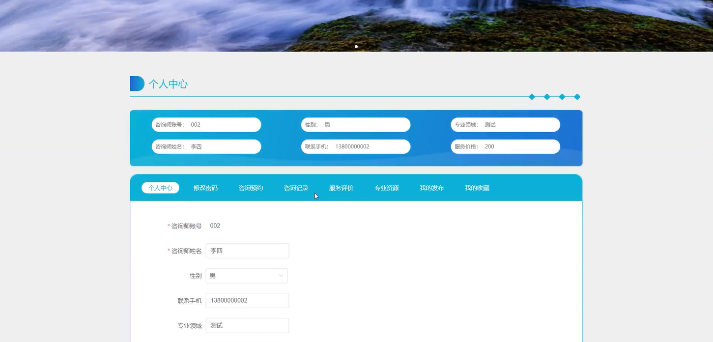Expand the 性别 dropdown in the form
The width and height of the screenshot is (713, 342).
[247, 276]
